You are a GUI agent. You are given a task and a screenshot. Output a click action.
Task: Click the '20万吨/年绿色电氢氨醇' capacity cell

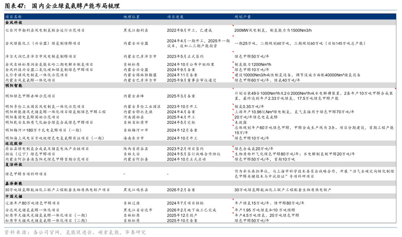click(256, 117)
